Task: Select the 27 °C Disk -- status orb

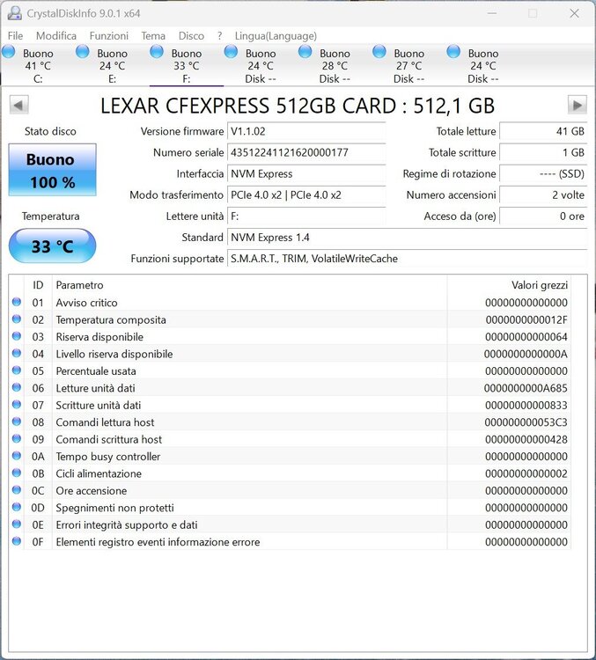Action: click(x=379, y=52)
